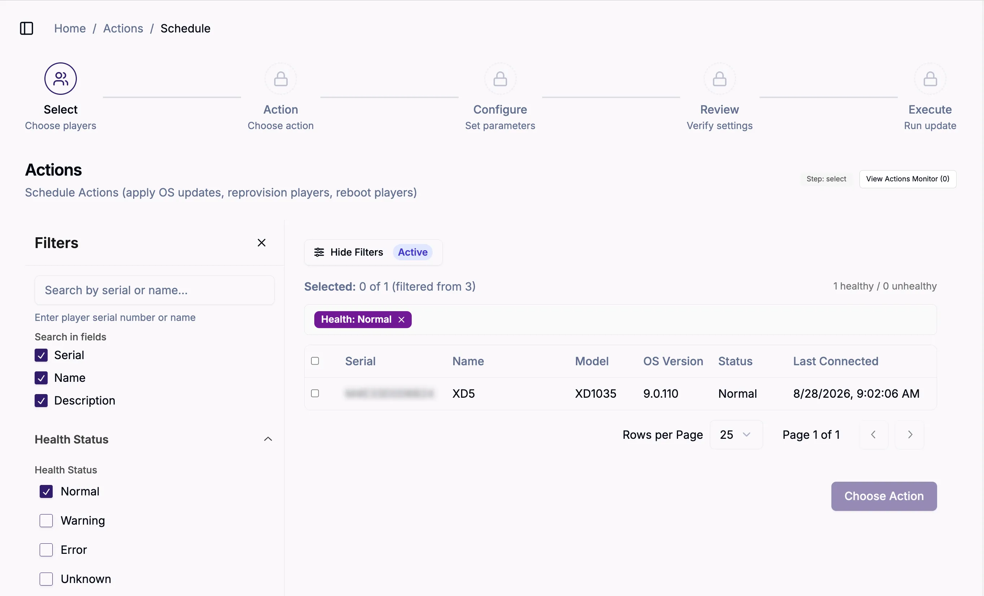Click the locked Execute step icon
The width and height of the screenshot is (984, 596).
pyautogui.click(x=930, y=79)
